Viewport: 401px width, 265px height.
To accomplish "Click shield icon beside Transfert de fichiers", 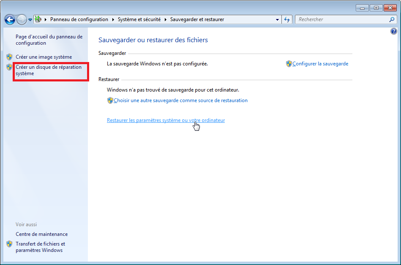I will click(x=9, y=244).
